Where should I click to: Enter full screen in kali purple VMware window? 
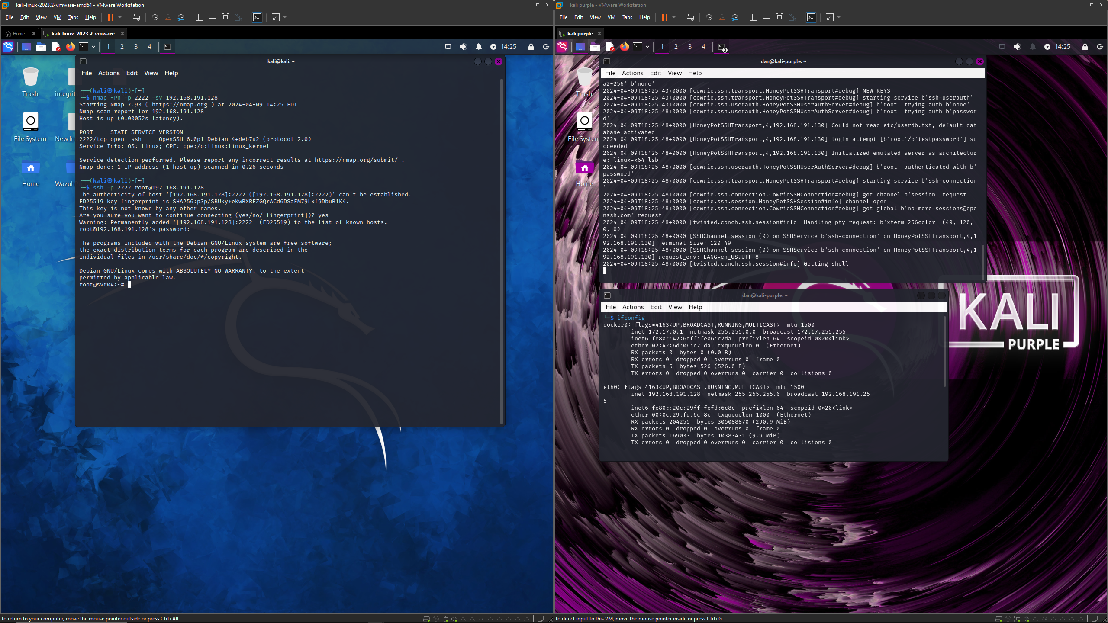pyautogui.click(x=779, y=17)
